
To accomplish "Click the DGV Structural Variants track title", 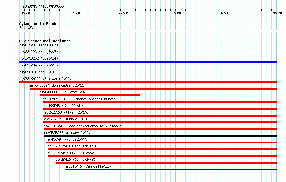I will pos(45,41).
